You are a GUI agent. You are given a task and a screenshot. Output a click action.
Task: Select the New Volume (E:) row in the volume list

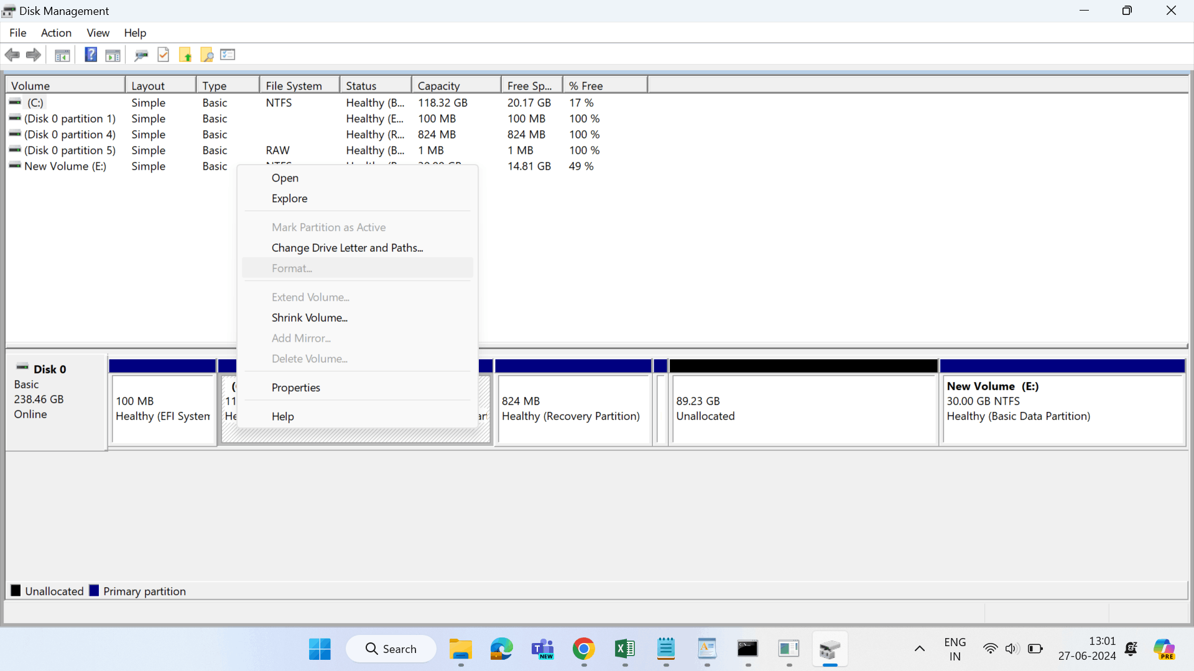point(65,167)
